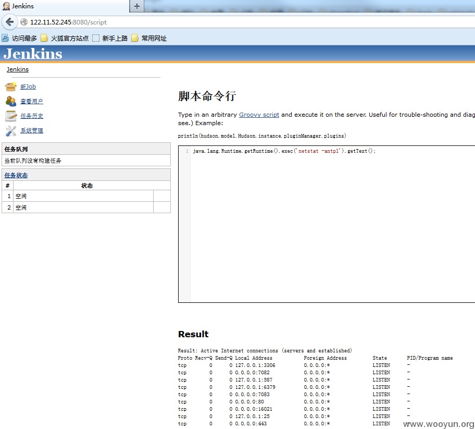Follow the Groovy script hyperlink
475x429 pixels.
259,115
